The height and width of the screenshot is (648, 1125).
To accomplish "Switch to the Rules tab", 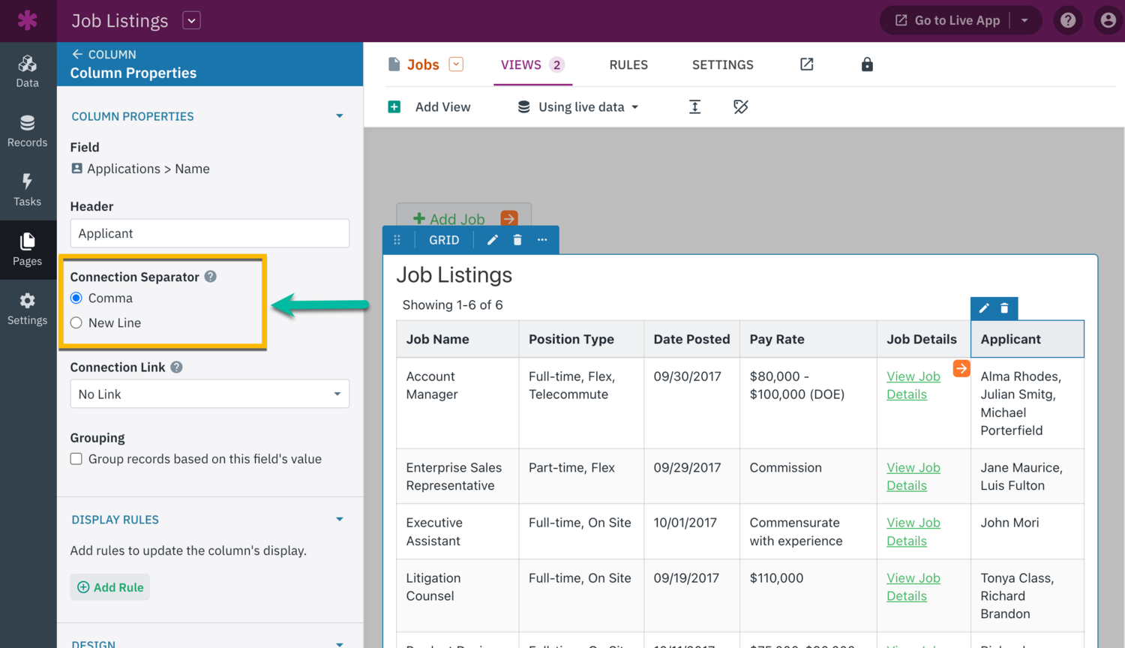I will pyautogui.click(x=628, y=64).
